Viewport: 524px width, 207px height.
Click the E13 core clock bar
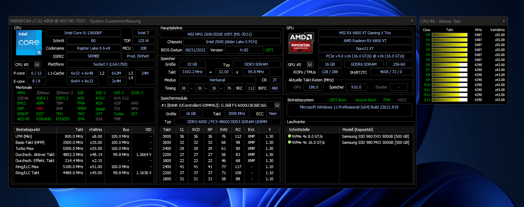click(x=450, y=100)
